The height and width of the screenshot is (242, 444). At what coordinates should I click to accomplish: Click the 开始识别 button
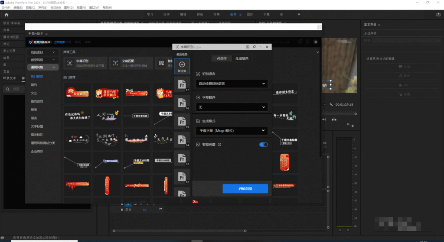(245, 189)
